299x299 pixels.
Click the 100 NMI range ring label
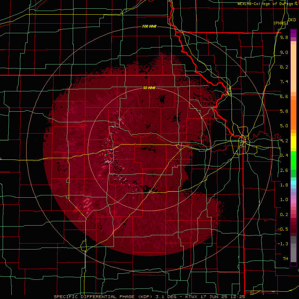[x=149, y=26]
